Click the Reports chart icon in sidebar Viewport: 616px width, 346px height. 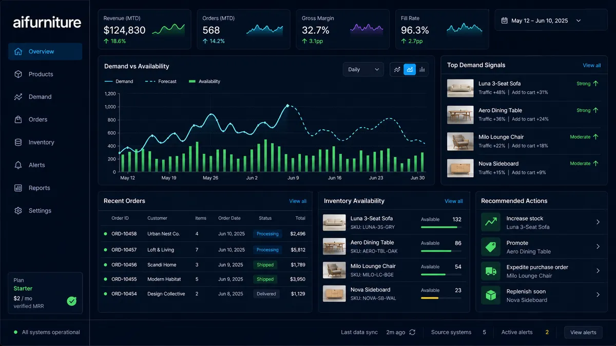coord(18,188)
